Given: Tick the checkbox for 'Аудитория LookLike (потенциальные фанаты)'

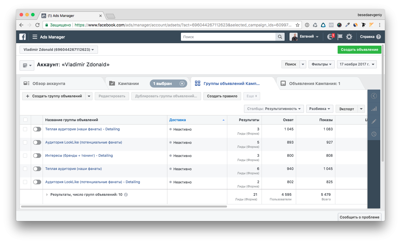Looking at the screenshot, I should pyautogui.click(x=25, y=142).
